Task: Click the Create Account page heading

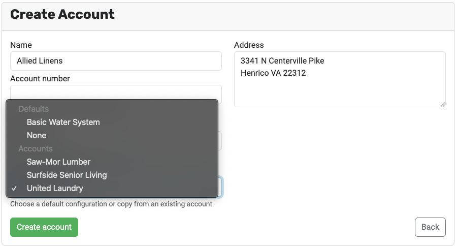Action: click(62, 14)
